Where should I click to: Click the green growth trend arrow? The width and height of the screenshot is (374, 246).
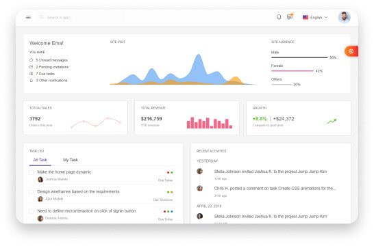tap(332, 122)
